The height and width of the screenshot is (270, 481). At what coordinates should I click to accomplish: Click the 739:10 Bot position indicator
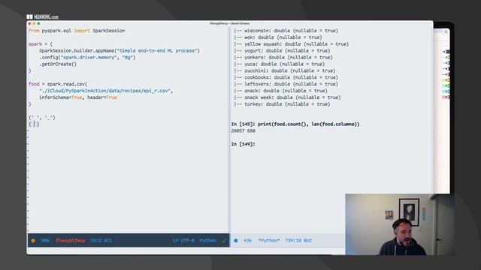point(298,241)
